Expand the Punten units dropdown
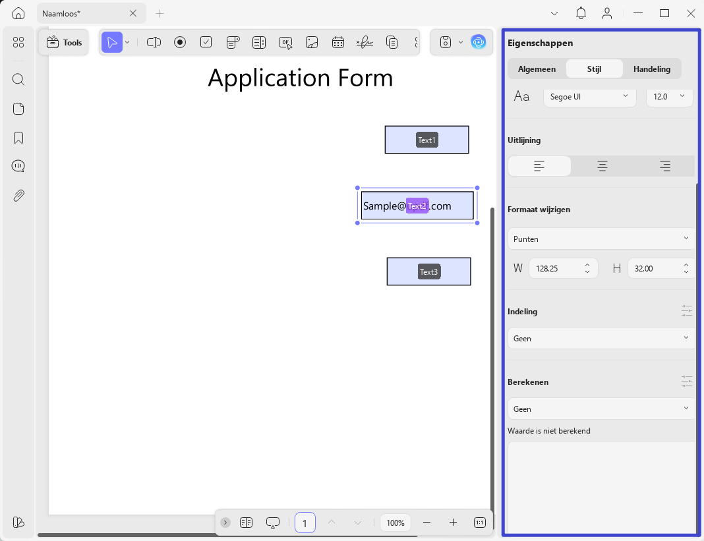 (x=601, y=239)
